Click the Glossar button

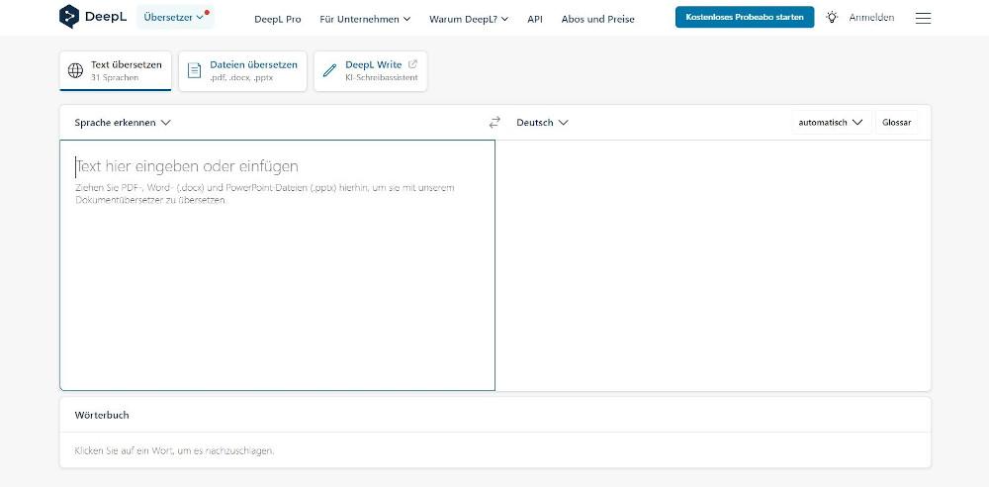coord(896,123)
